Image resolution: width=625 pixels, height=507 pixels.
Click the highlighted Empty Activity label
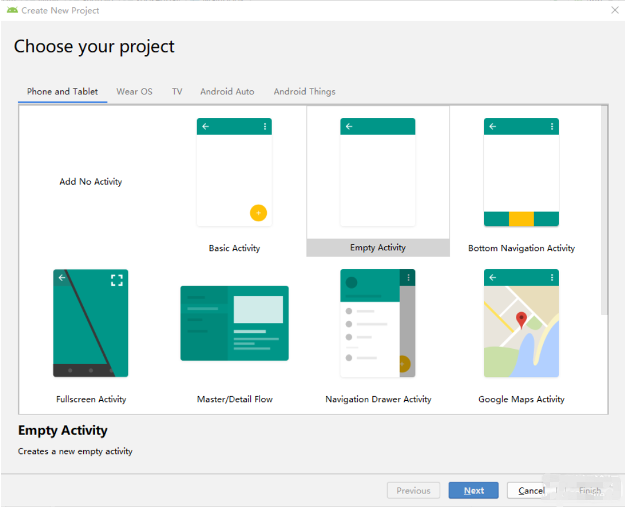pos(378,247)
